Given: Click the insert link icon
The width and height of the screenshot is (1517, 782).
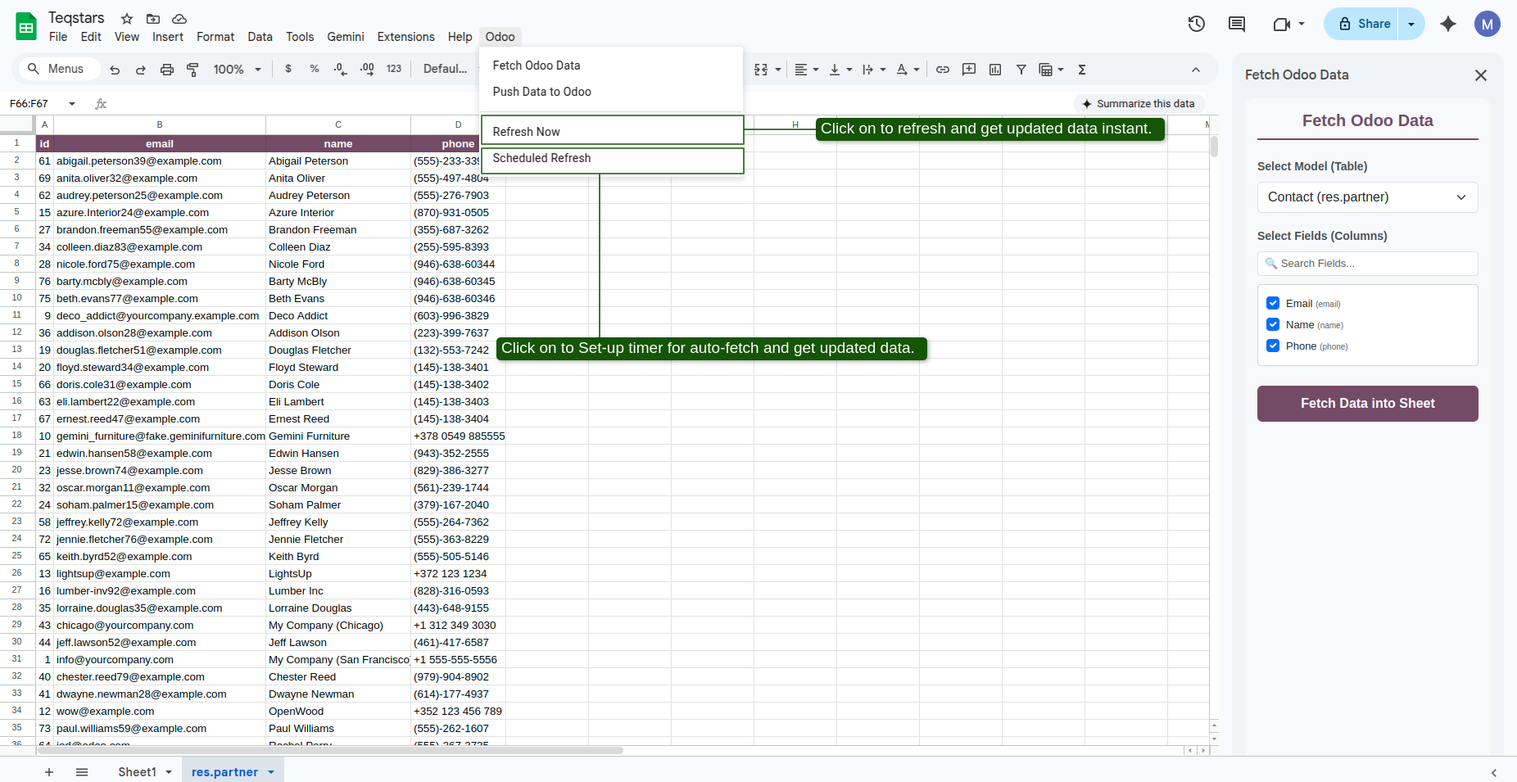Looking at the screenshot, I should (x=943, y=70).
